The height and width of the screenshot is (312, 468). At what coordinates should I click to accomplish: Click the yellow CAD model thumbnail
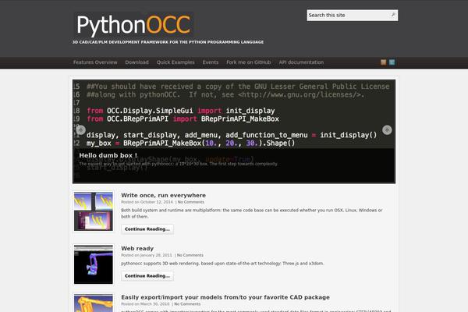click(94, 303)
